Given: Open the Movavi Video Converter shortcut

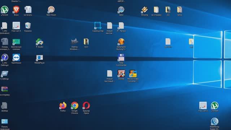Looking at the screenshot, I should click(133, 74).
